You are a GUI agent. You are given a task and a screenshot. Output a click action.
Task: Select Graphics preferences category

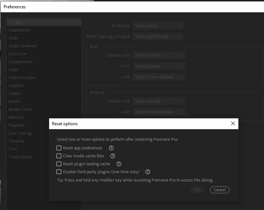44,86
